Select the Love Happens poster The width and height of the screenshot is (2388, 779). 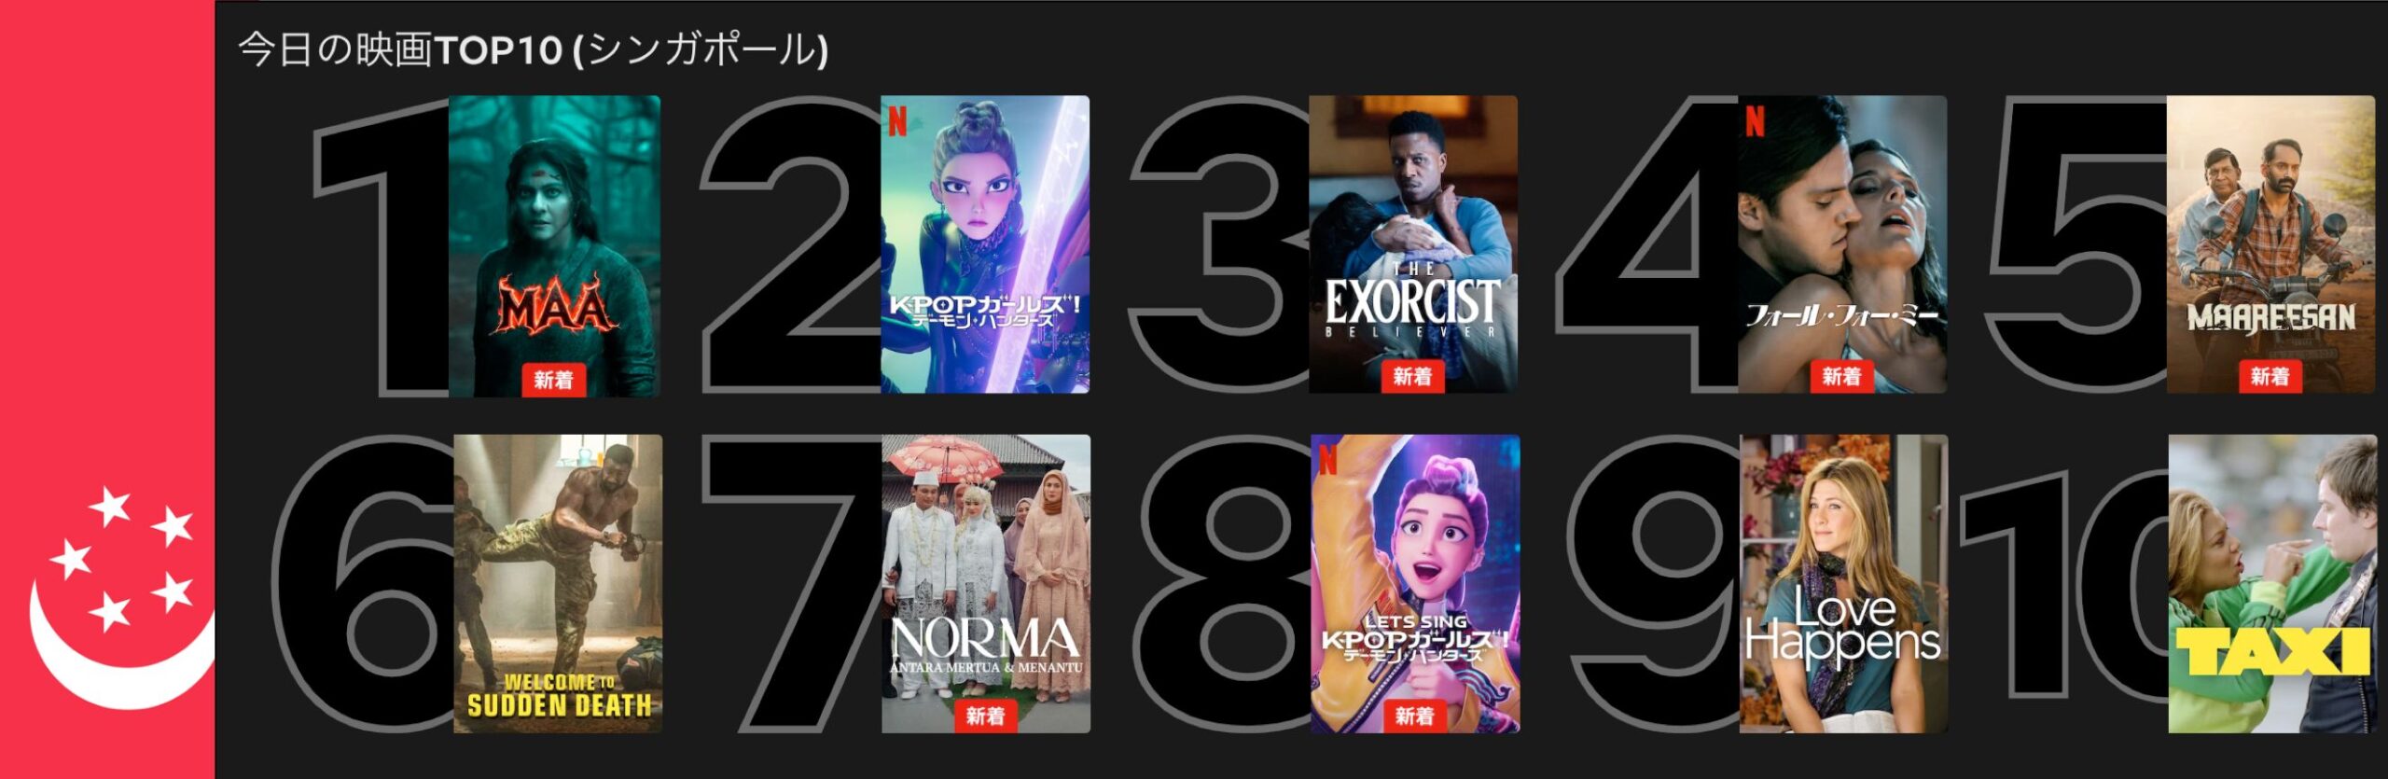point(1843,583)
